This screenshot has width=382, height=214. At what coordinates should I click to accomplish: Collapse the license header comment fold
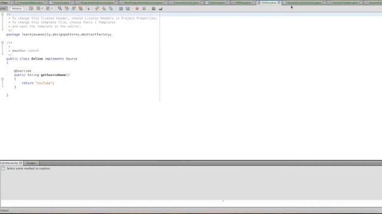coord(2,14)
